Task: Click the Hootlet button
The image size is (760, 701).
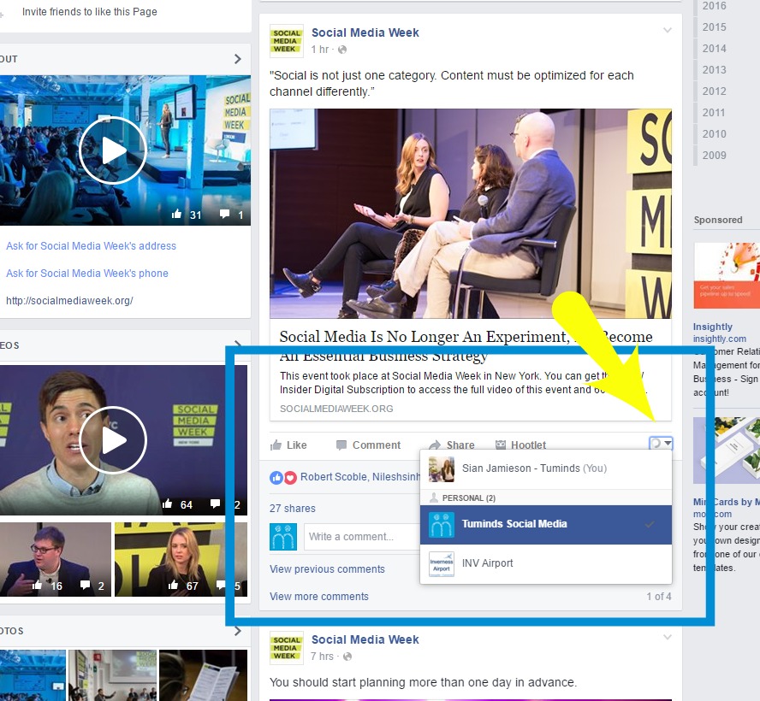Action: point(520,445)
